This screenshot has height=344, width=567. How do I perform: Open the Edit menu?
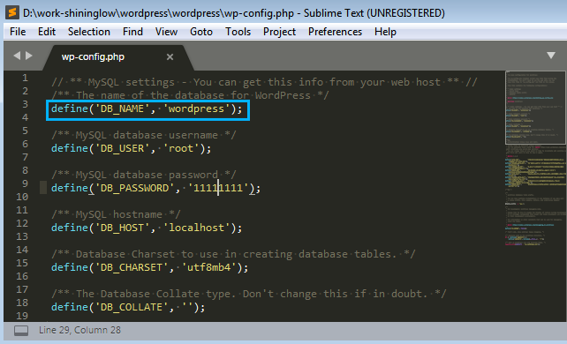47,32
